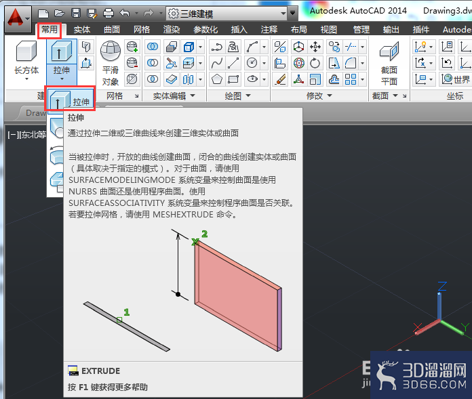The image size is (472, 399).
Task: Save the drawing with the floppy icon
Action: click(76, 14)
